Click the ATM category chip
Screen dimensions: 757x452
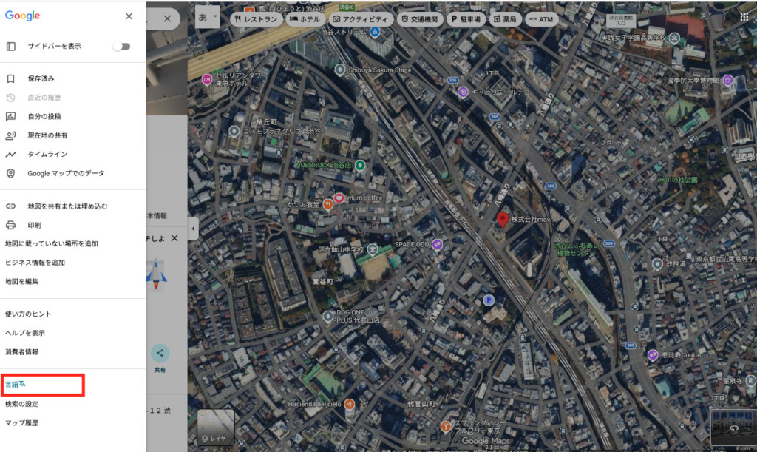542,18
